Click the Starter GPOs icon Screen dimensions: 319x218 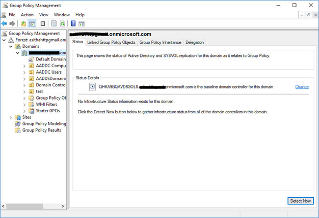31,111
